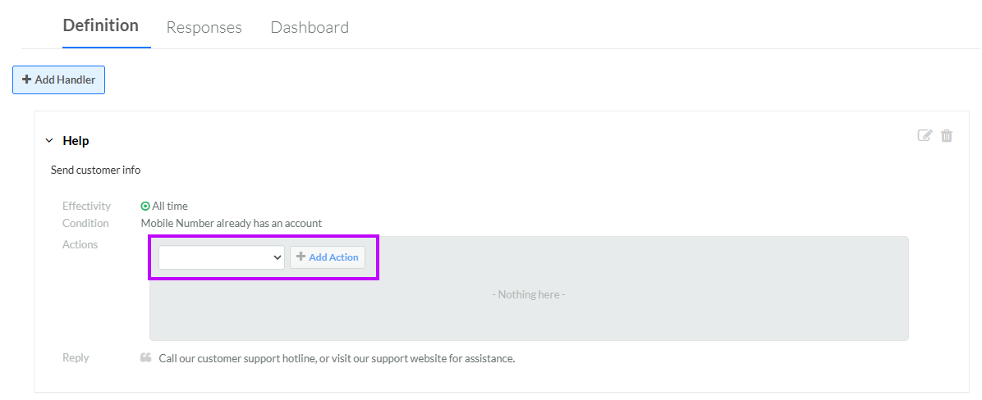
Task: Edit the Help handler using pencil icon
Action: pos(925,135)
